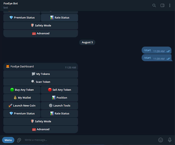
Task: Open the three-dot more options menu
Action: pos(170,5)
